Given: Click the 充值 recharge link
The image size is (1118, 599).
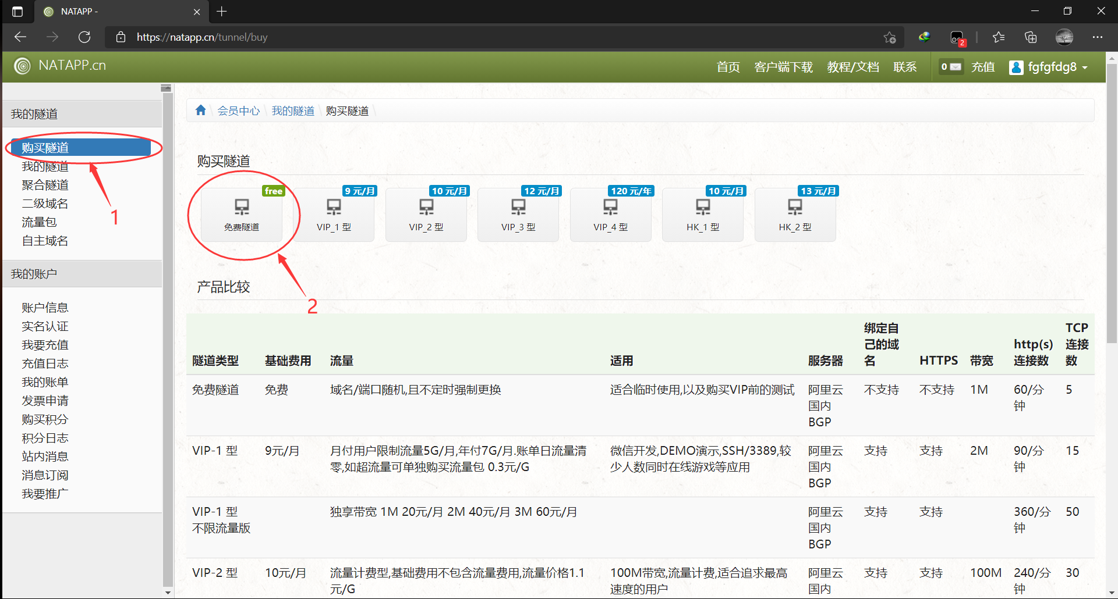Looking at the screenshot, I should click(982, 67).
